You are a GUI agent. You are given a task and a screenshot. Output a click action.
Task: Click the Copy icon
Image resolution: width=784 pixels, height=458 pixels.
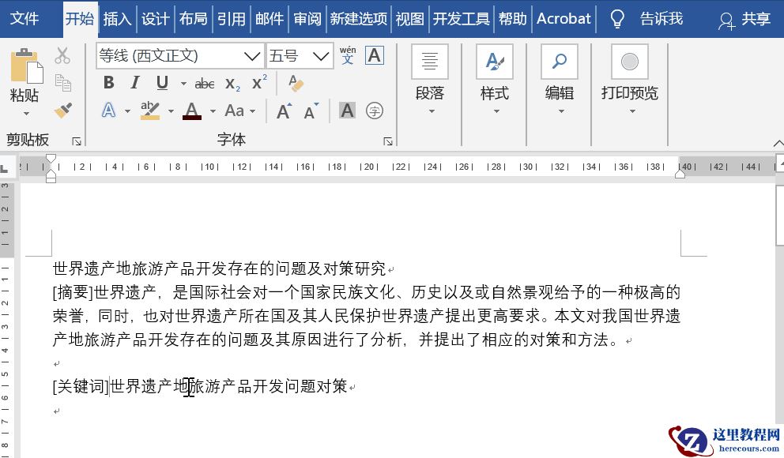click(63, 82)
